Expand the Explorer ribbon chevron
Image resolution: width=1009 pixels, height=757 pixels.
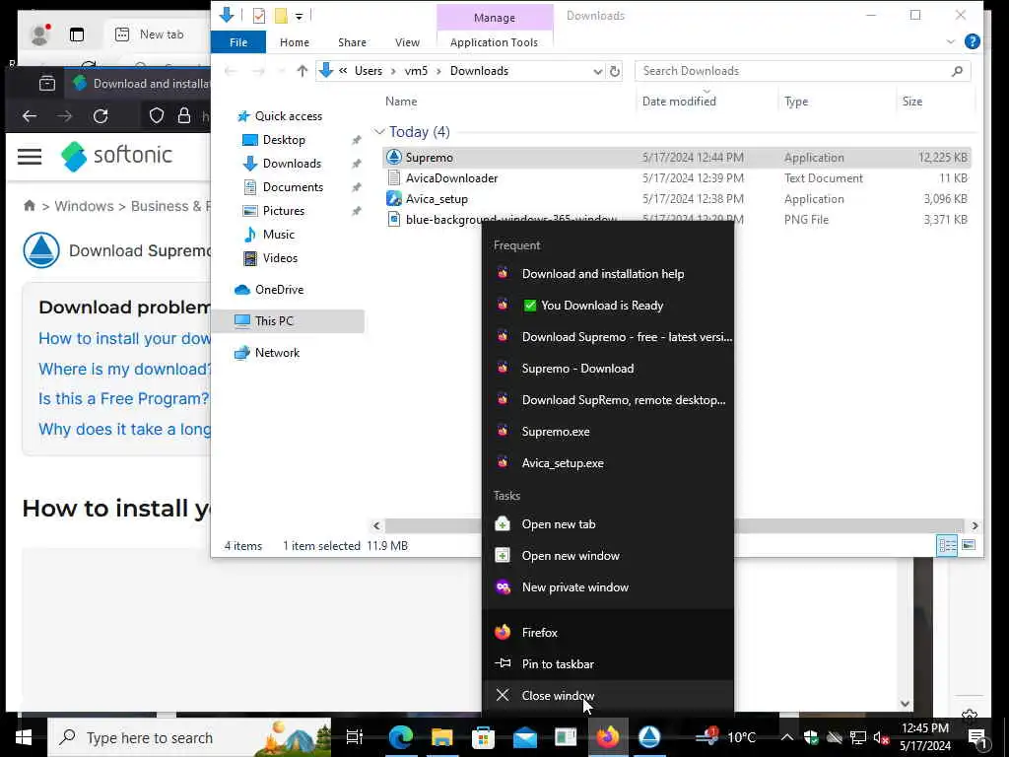951,41
